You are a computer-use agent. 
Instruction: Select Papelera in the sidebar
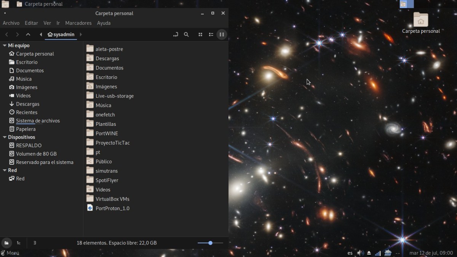click(x=26, y=129)
